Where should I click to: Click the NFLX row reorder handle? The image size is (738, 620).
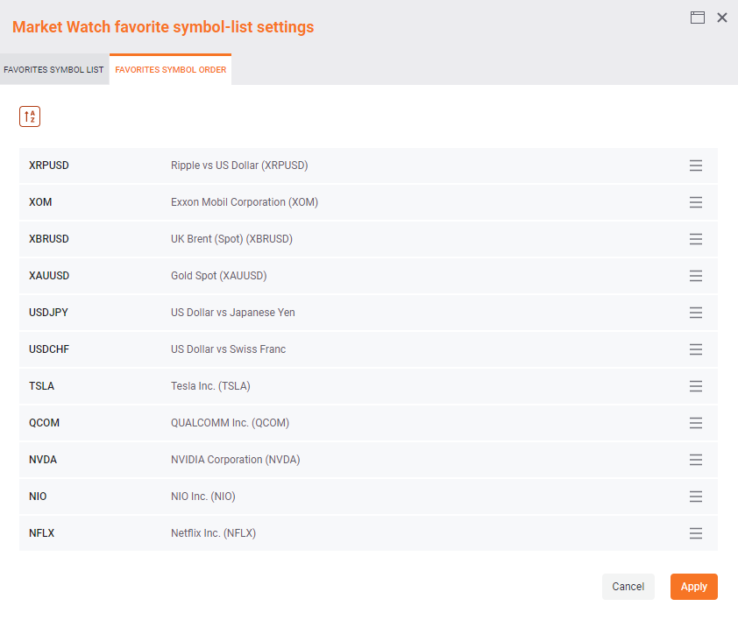(x=696, y=533)
